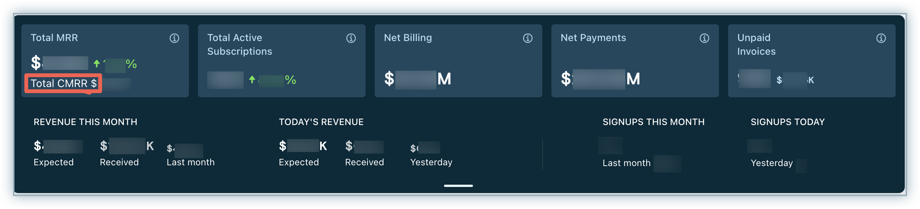
Task: Open the Net Payments card title
Action: pyautogui.click(x=593, y=38)
